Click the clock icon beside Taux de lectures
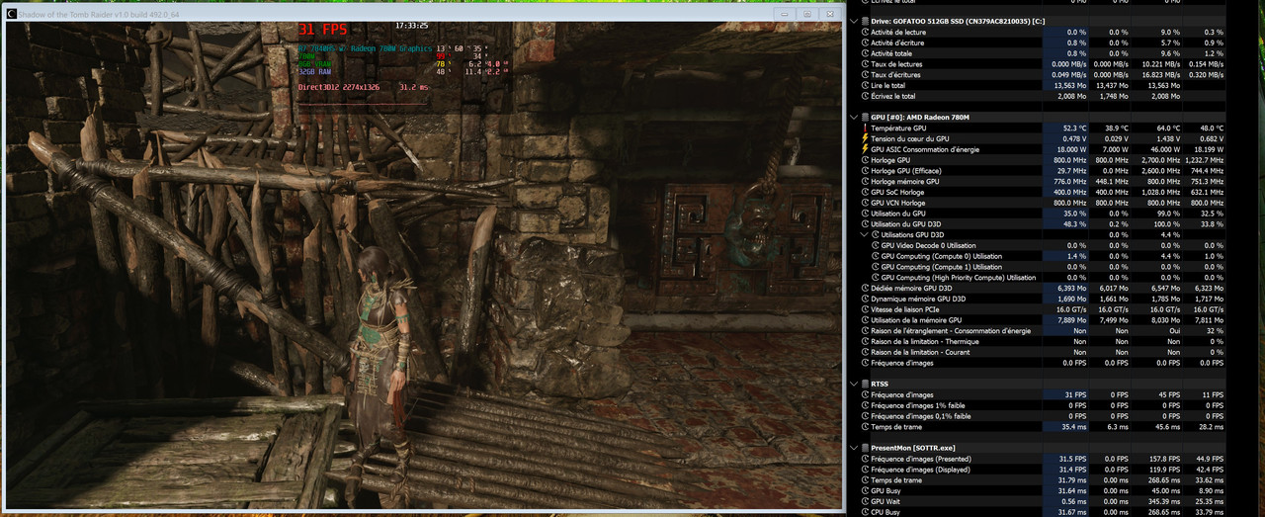This screenshot has width=1265, height=517. pos(866,64)
